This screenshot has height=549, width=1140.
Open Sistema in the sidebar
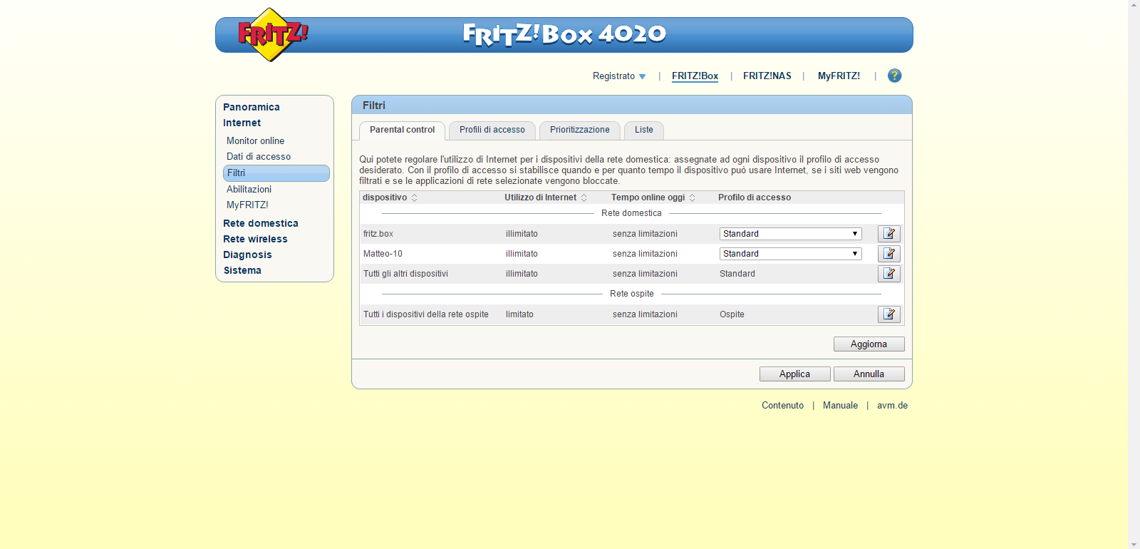point(242,270)
